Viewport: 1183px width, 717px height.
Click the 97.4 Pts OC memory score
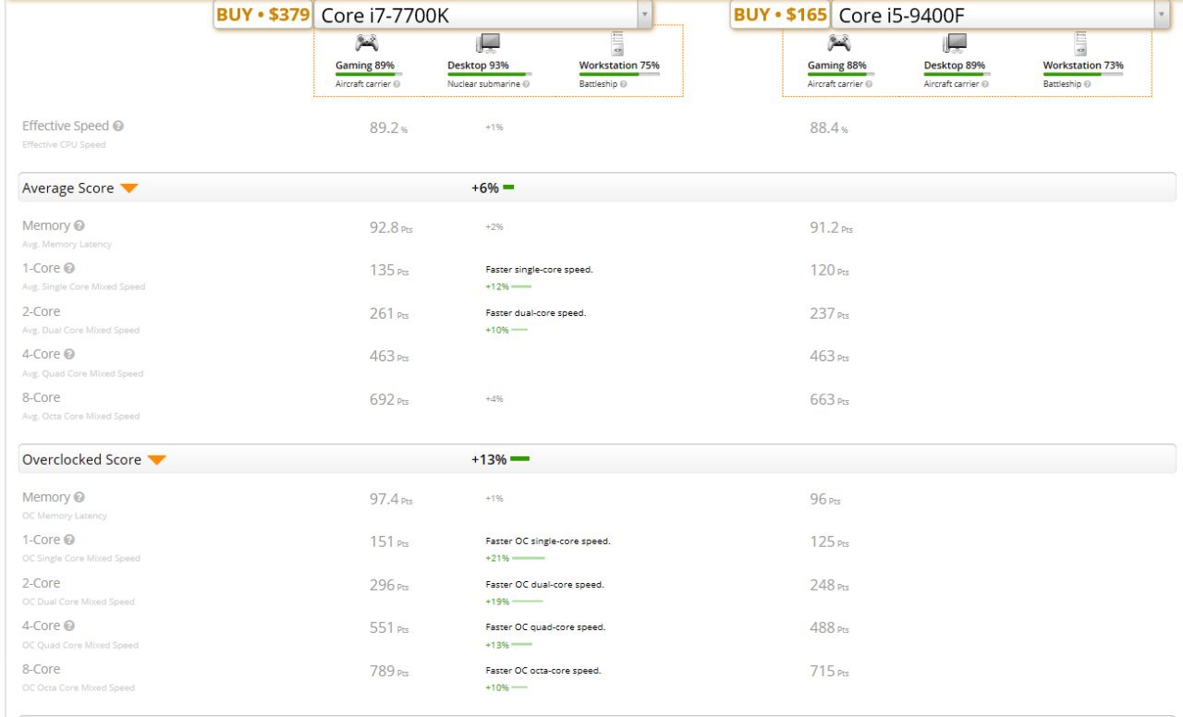[x=391, y=500]
